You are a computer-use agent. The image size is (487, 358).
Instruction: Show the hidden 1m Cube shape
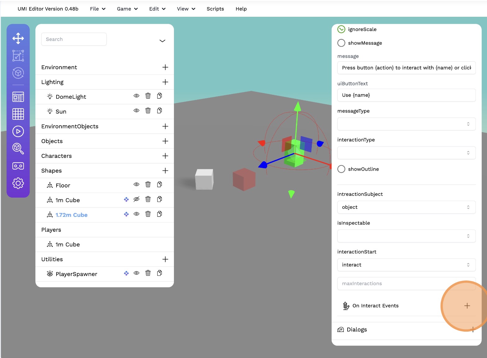pyautogui.click(x=136, y=199)
